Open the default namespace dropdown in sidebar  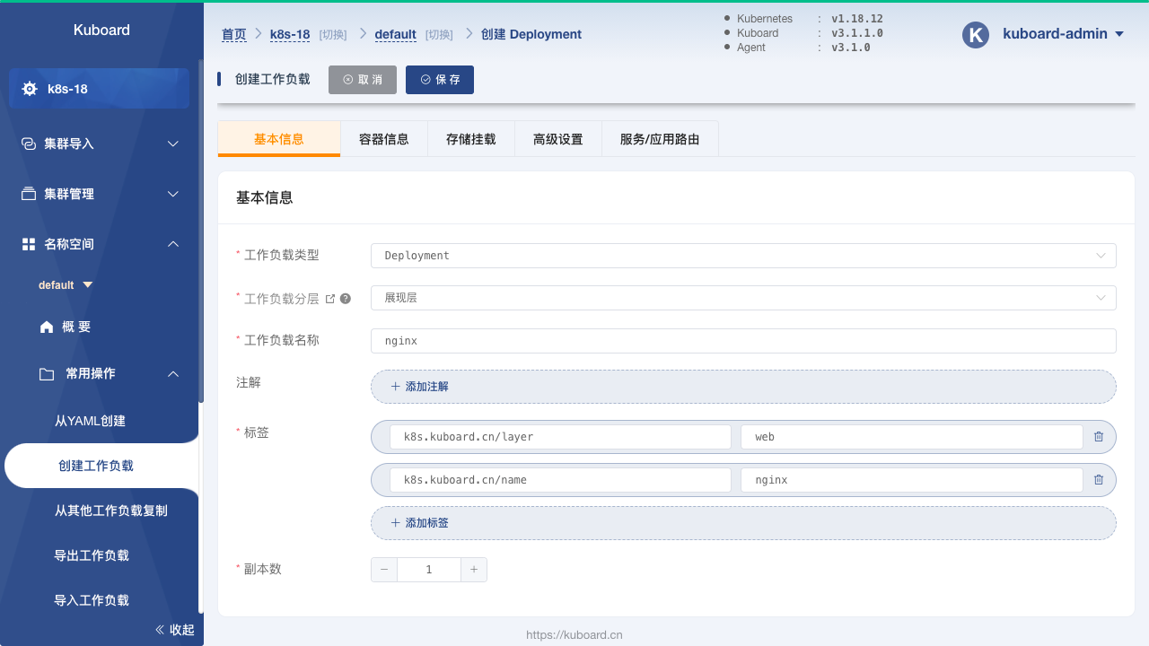66,285
